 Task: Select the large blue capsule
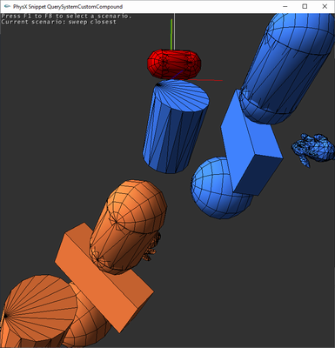[x=287, y=70]
